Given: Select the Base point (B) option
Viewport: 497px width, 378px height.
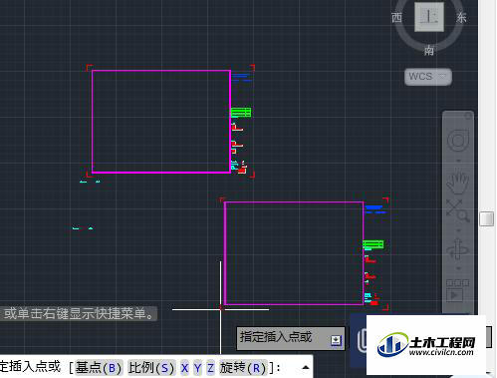Looking at the screenshot, I should pos(99,368).
